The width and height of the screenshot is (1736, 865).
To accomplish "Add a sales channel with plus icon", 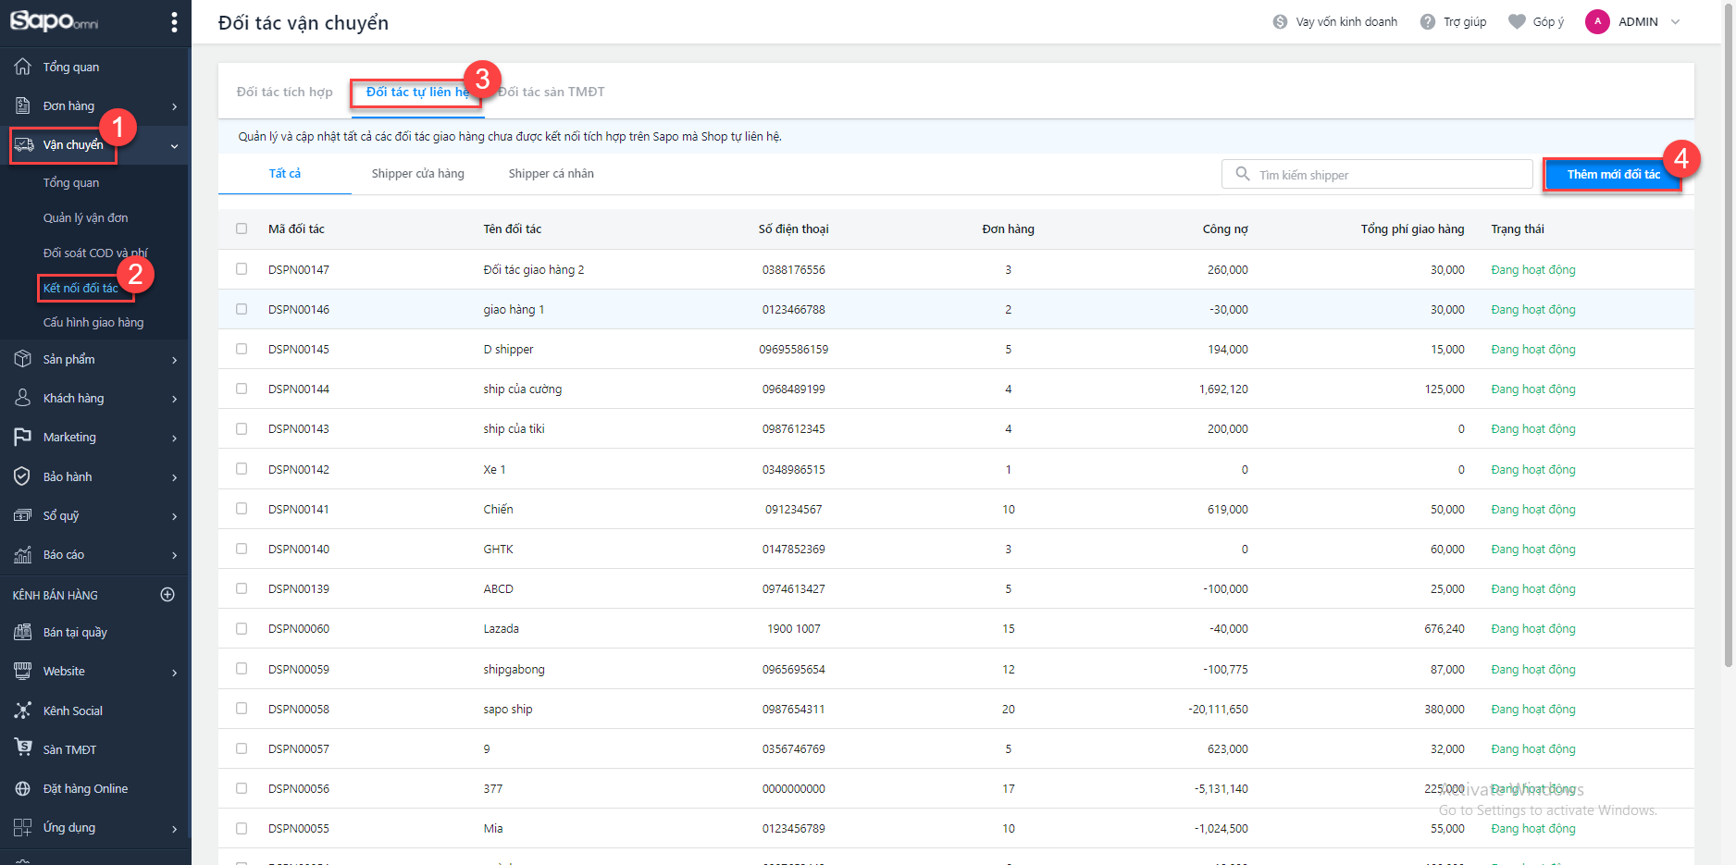I will click(x=167, y=595).
